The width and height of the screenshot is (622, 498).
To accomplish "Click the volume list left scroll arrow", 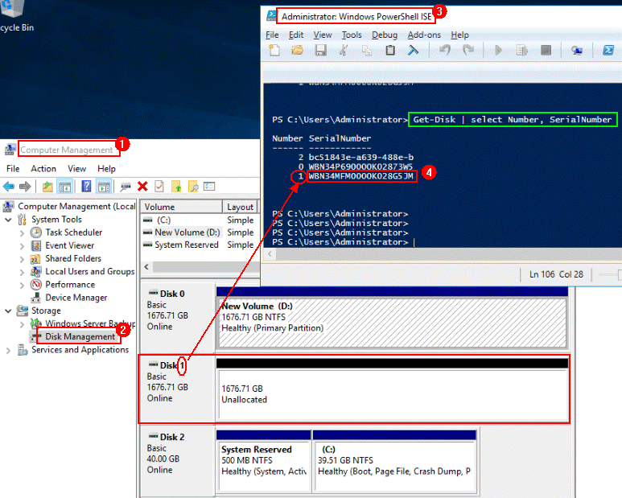I will [x=146, y=267].
